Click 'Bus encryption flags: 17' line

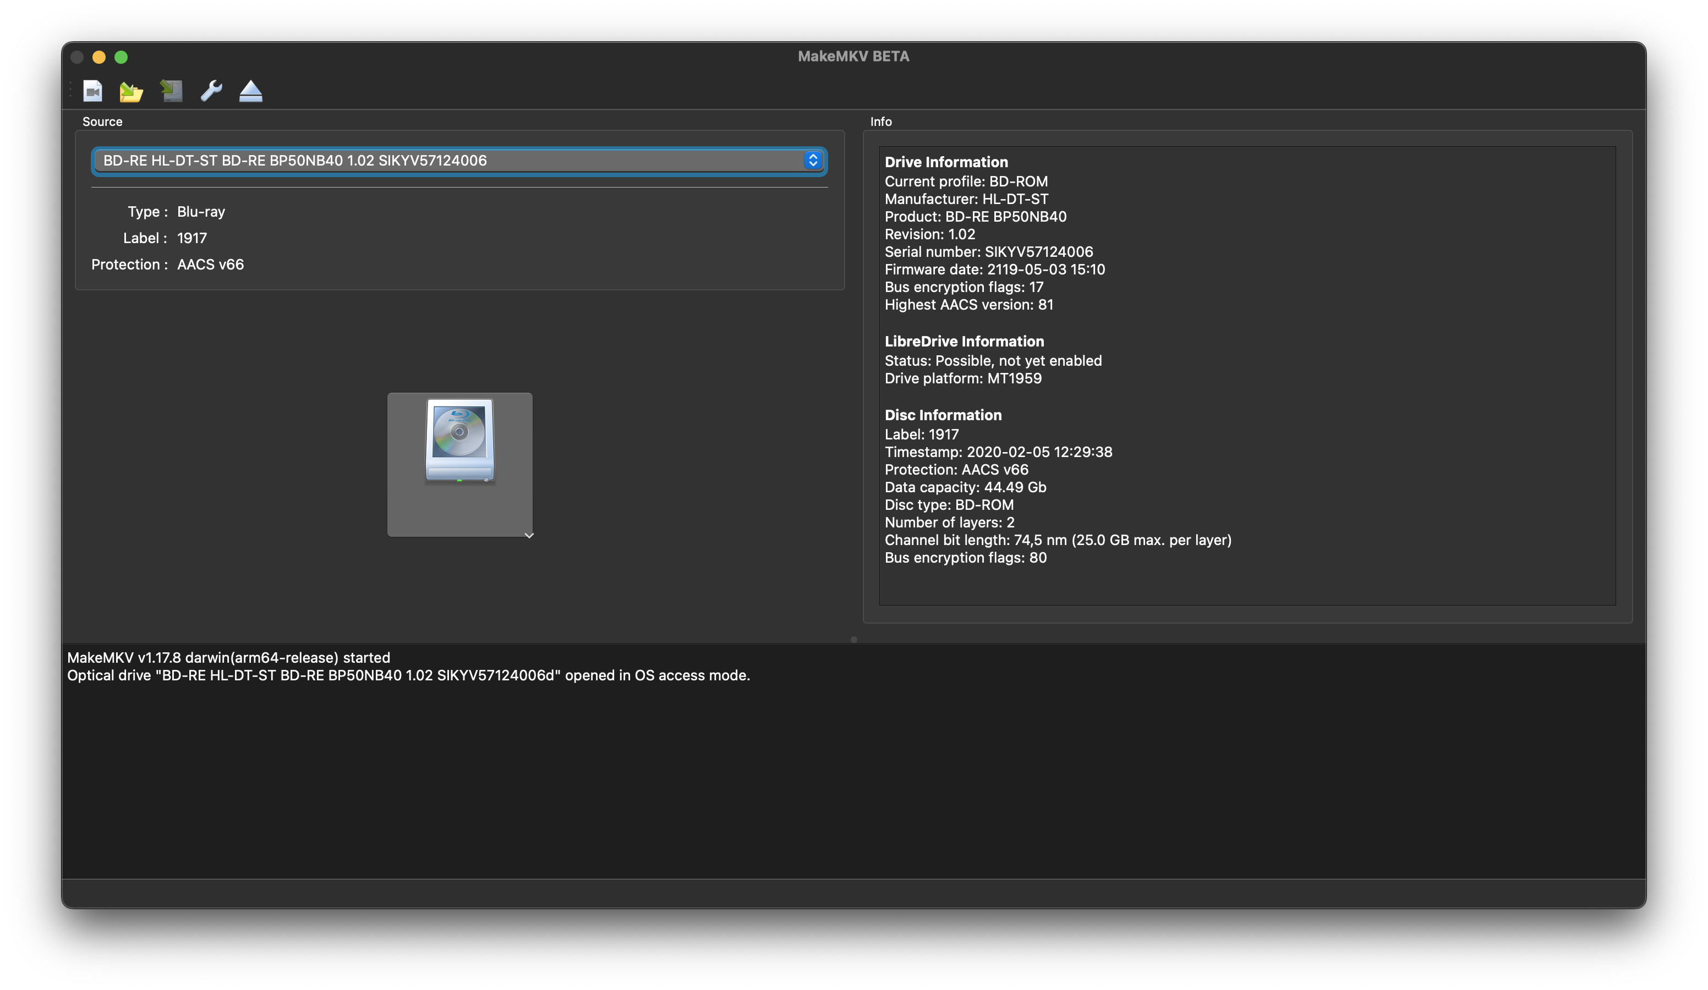pyautogui.click(x=964, y=287)
